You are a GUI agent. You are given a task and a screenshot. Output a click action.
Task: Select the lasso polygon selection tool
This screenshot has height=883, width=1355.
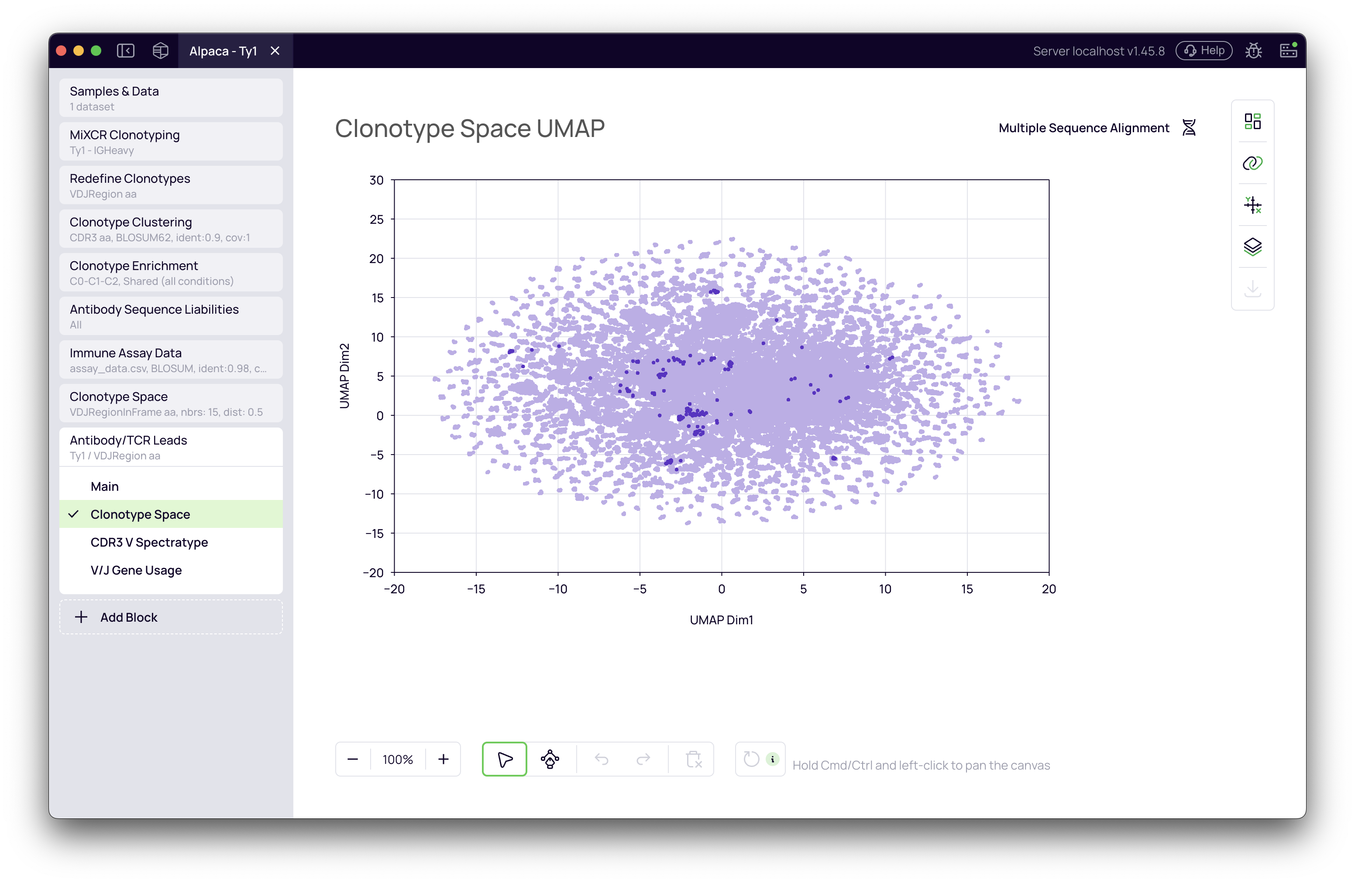(x=550, y=759)
